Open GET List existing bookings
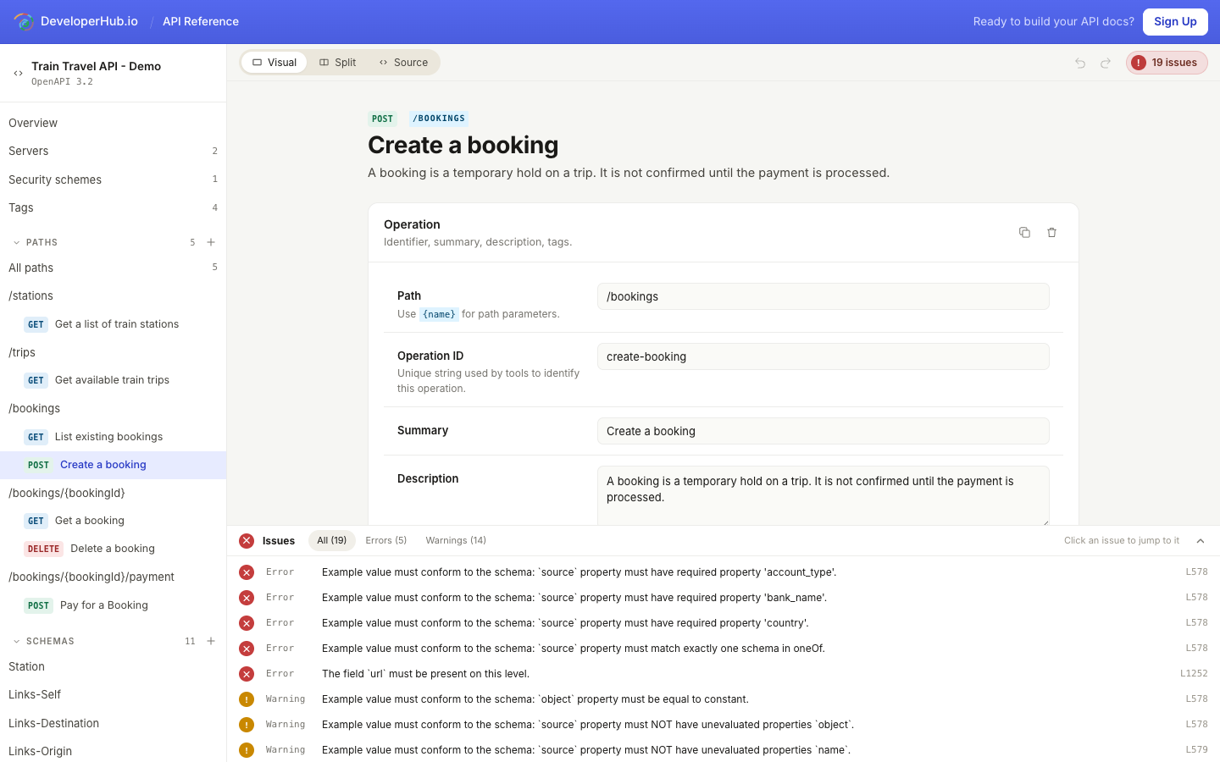Image resolution: width=1220 pixels, height=762 pixels. tap(113, 437)
